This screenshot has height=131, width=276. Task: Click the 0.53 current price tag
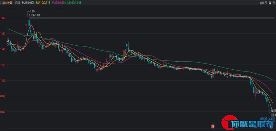coord(273,111)
